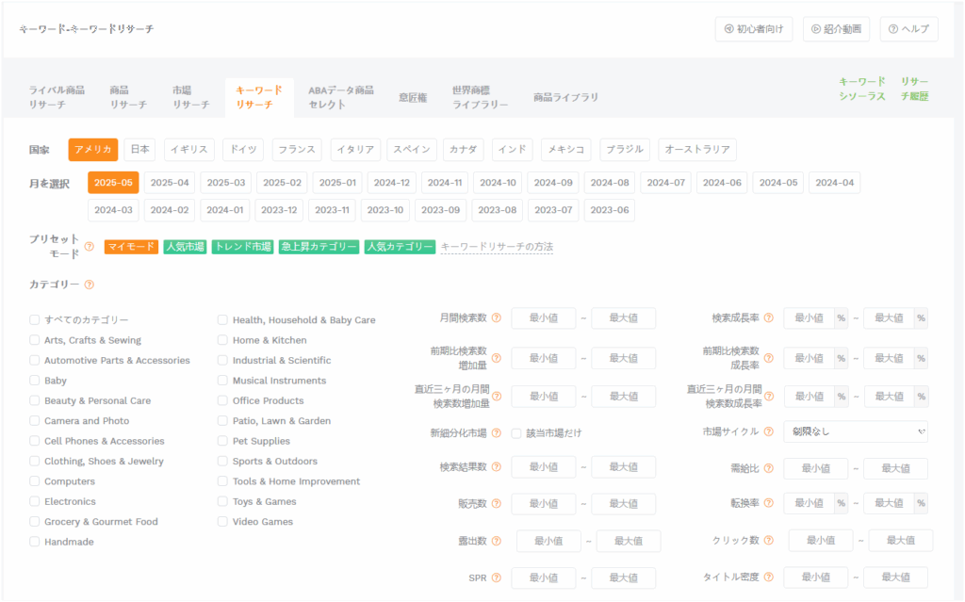Viewport: 965px width, 602px height.
Task: Open the 意匠権 tab
Action: click(413, 97)
